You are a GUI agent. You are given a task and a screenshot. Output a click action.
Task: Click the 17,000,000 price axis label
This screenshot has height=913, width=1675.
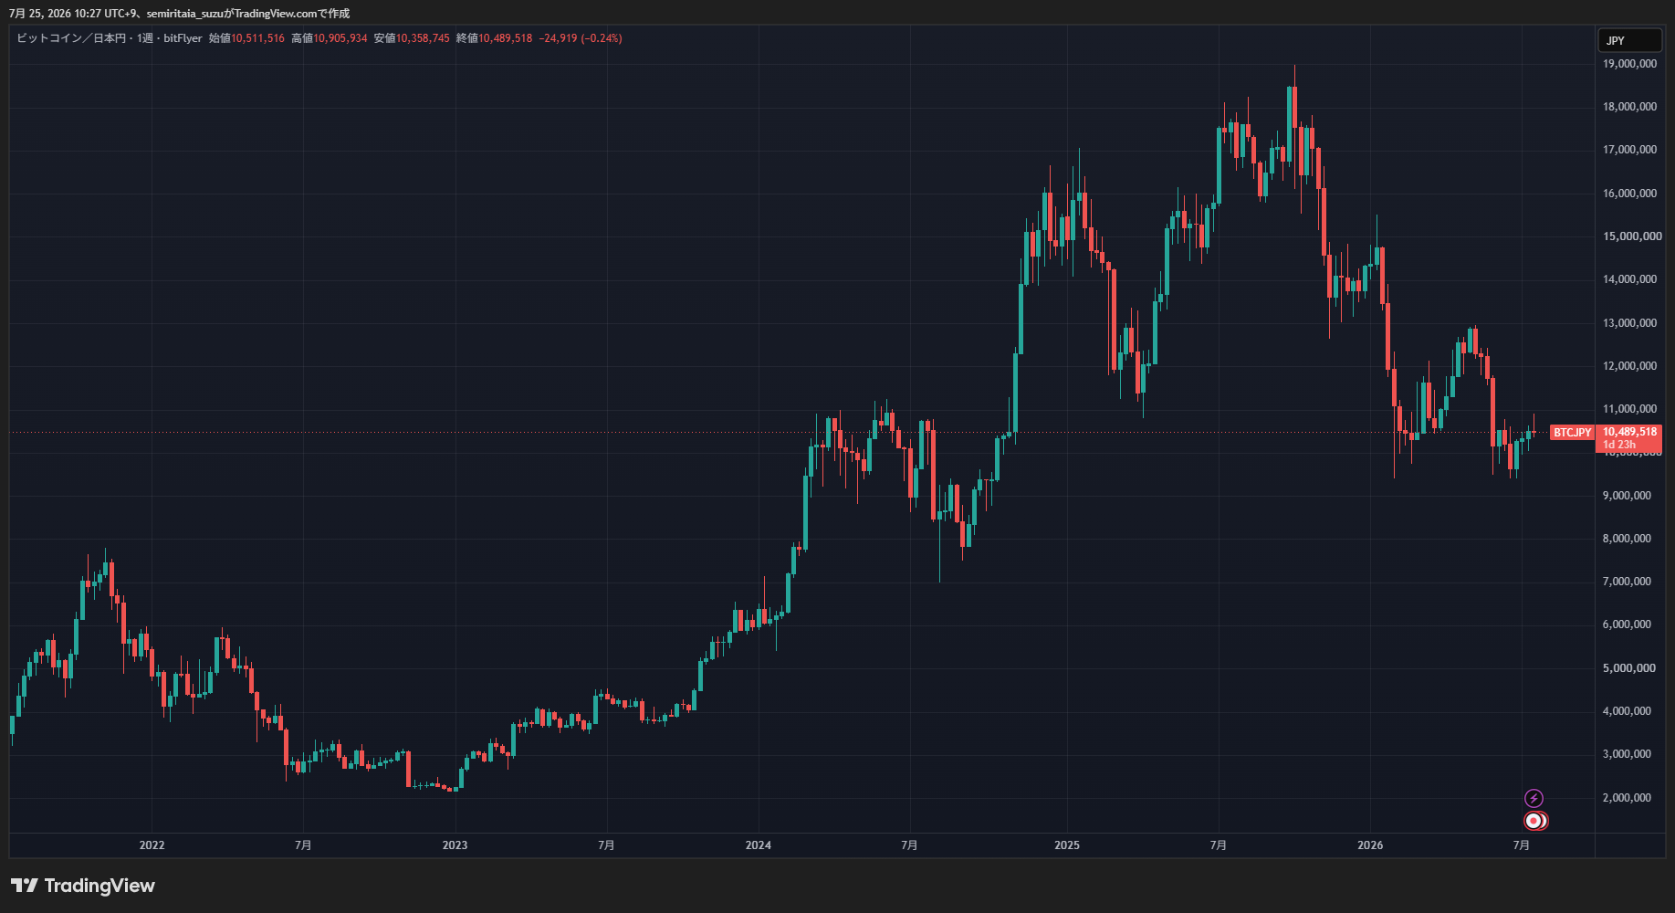(1629, 150)
